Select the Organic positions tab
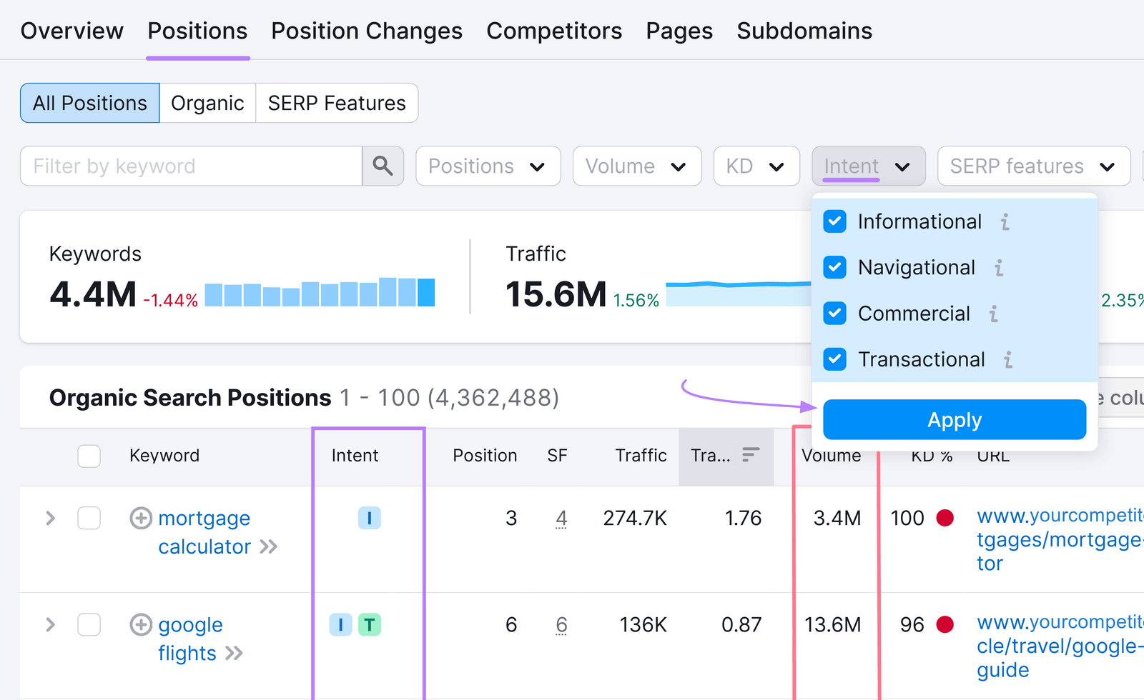 click(207, 102)
